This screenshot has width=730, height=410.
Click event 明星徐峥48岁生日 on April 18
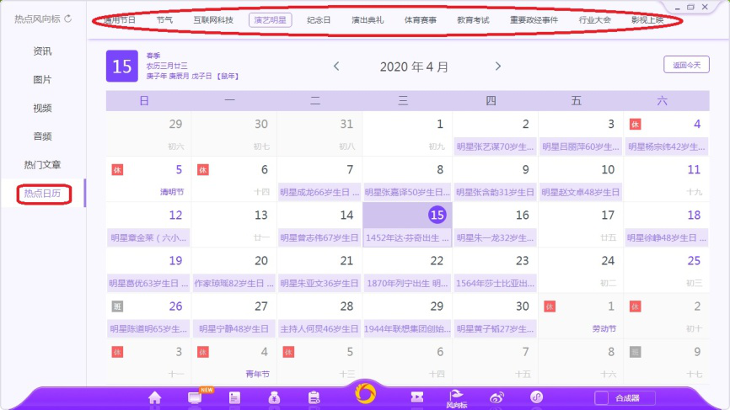click(666, 238)
